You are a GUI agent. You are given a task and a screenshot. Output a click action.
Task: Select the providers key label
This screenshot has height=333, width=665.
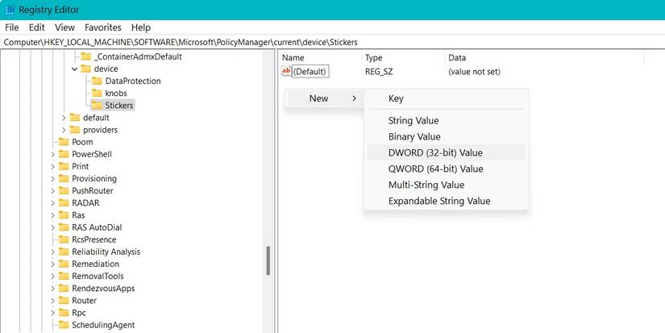[100, 130]
